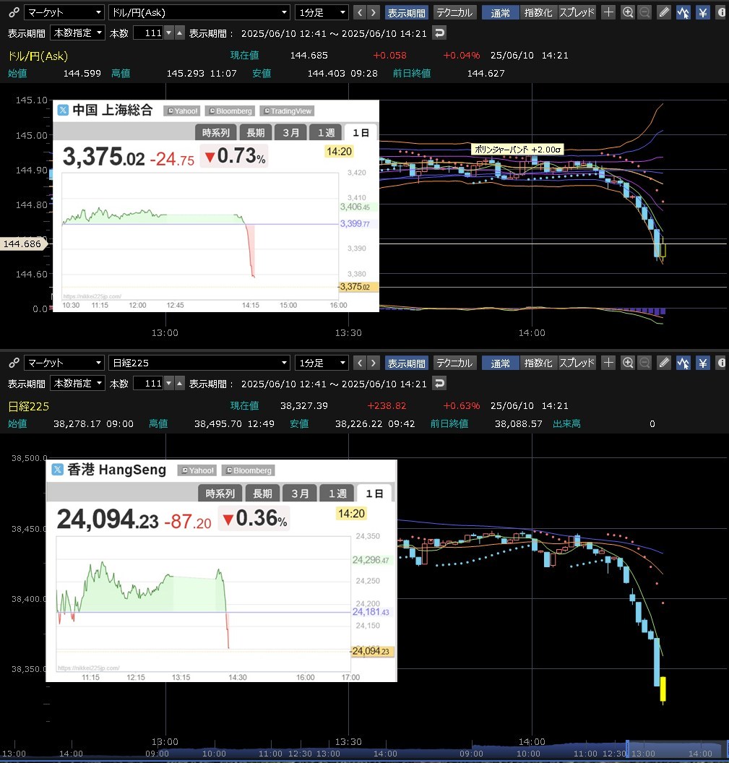Select the 長期 tab in 上海総合 widget

pyautogui.click(x=256, y=132)
